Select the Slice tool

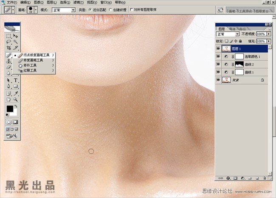click(15, 48)
